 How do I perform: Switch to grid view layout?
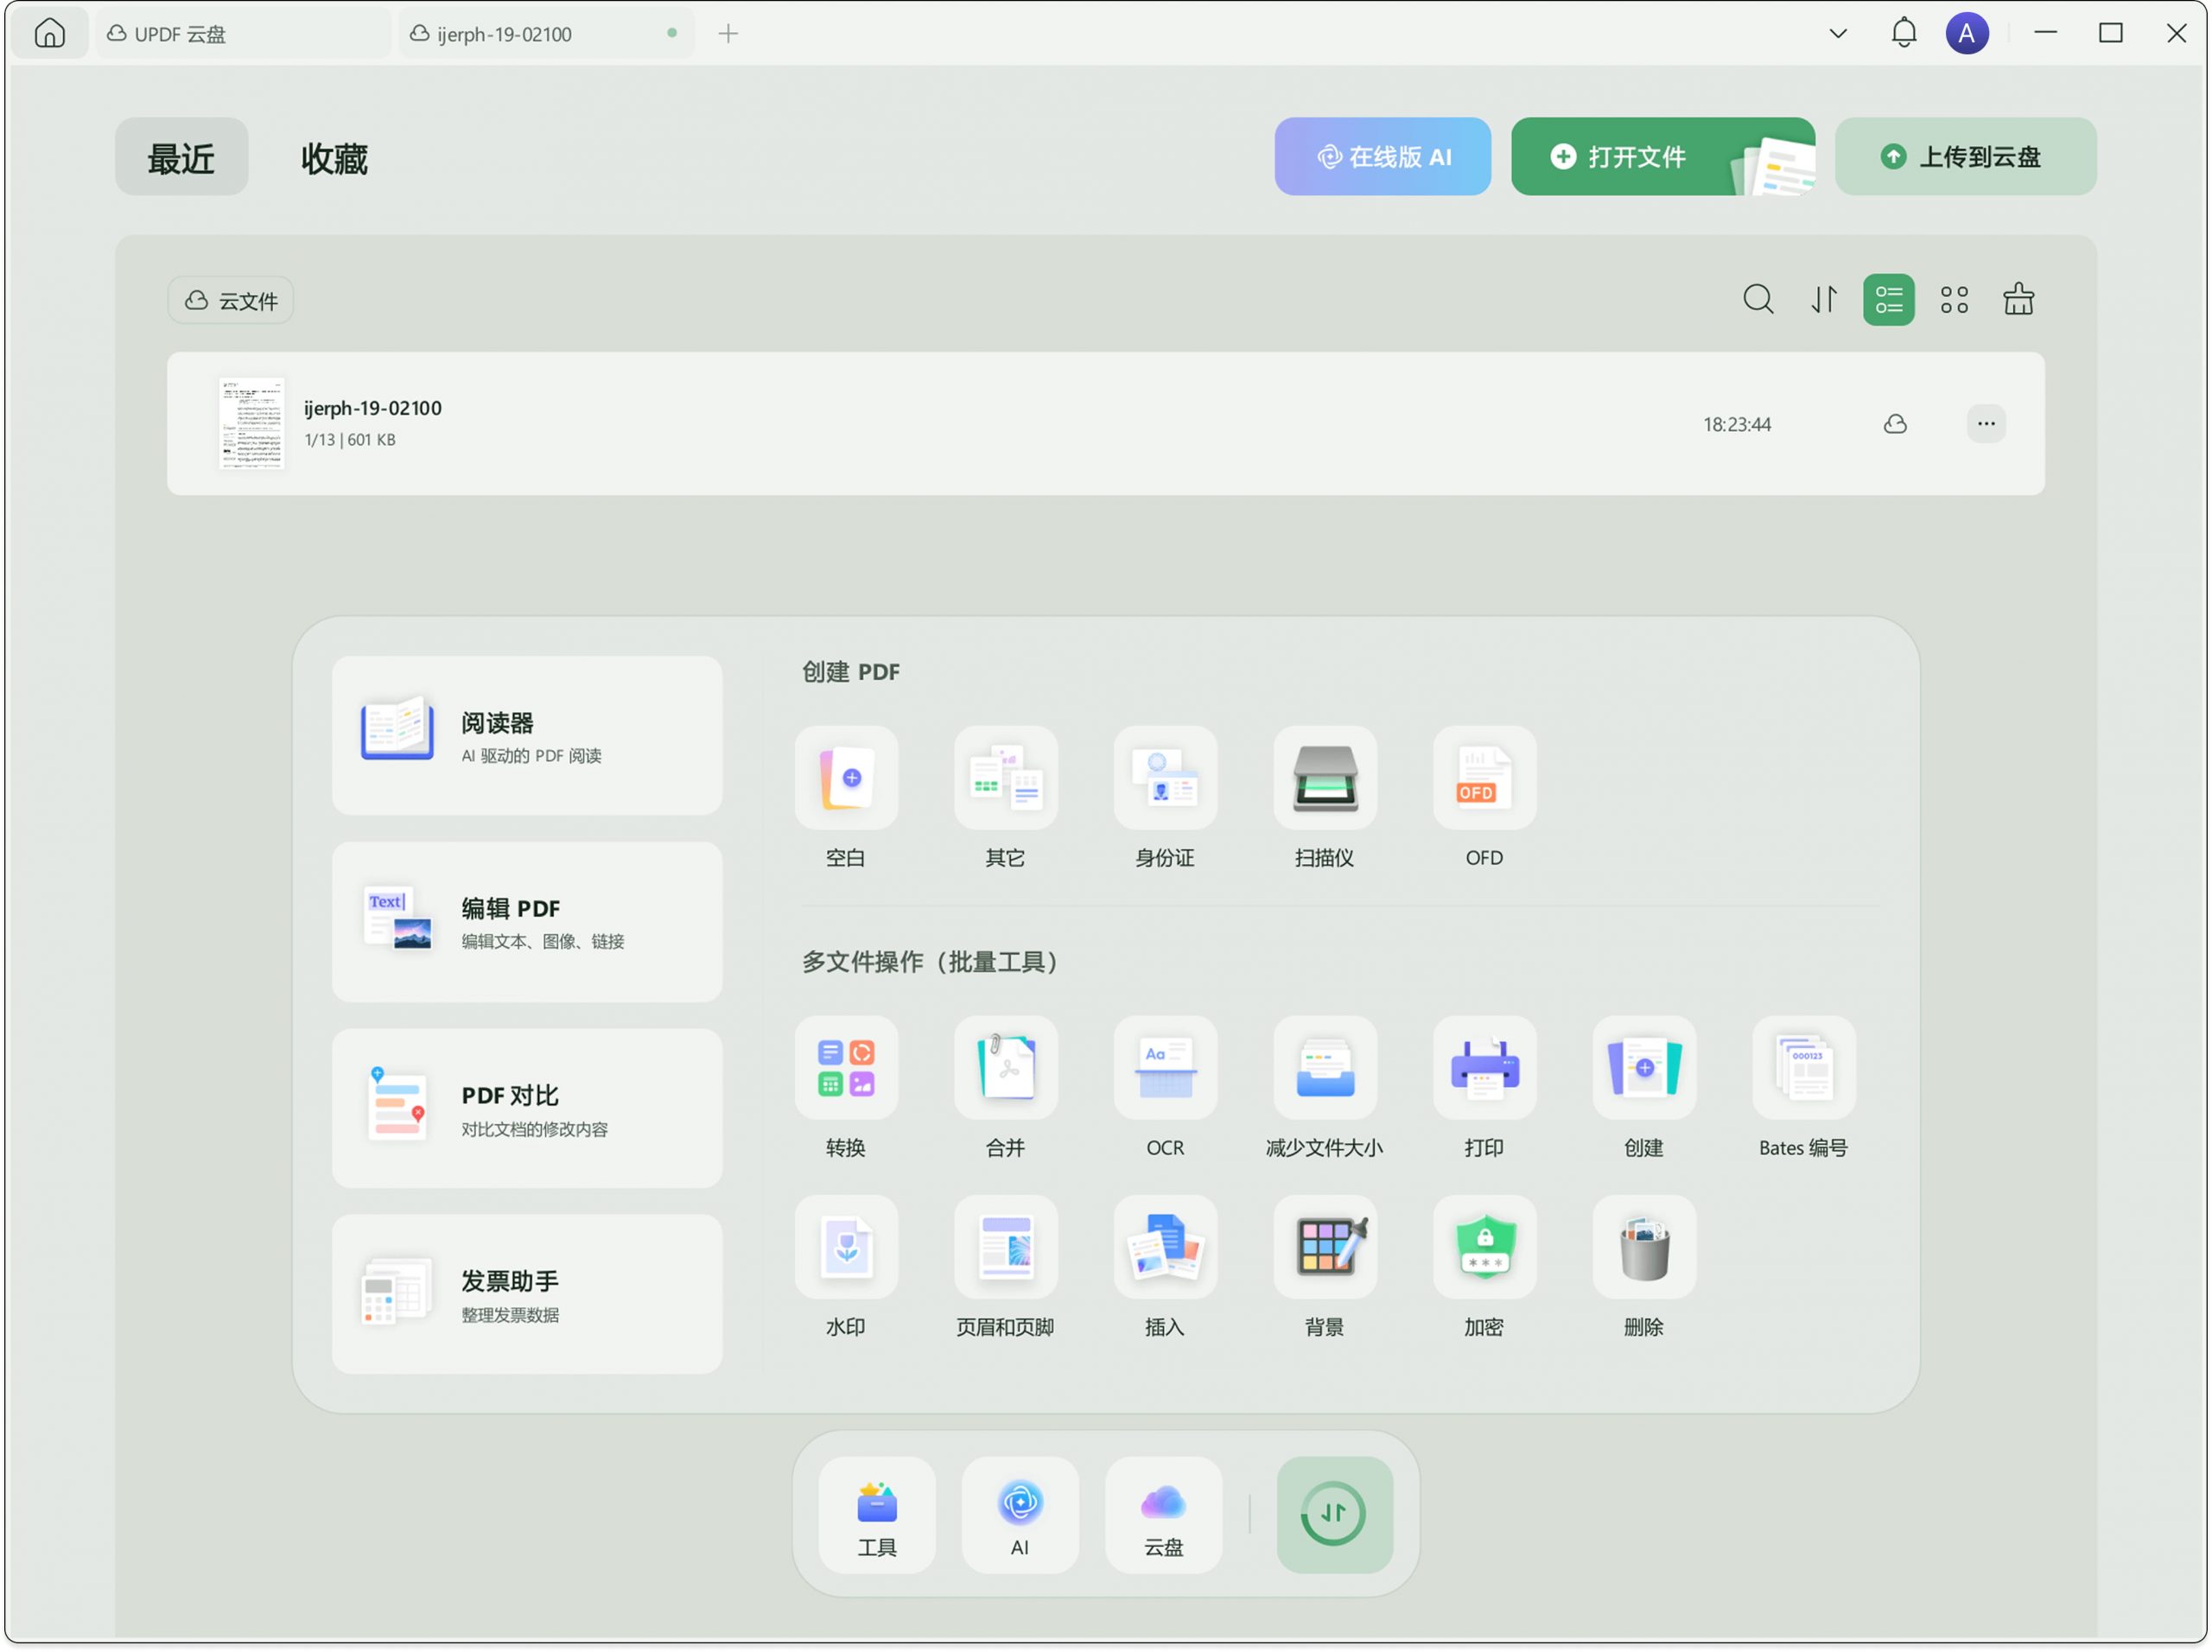pos(1954,300)
